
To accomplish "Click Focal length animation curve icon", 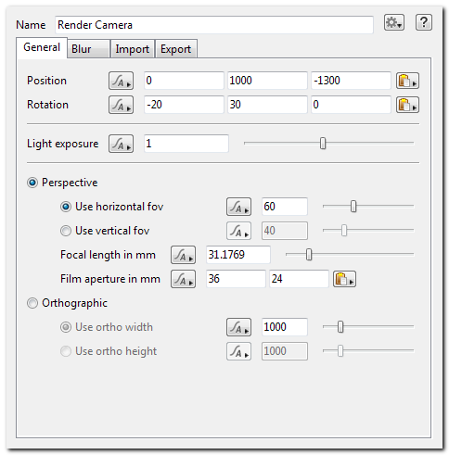I will click(x=183, y=255).
